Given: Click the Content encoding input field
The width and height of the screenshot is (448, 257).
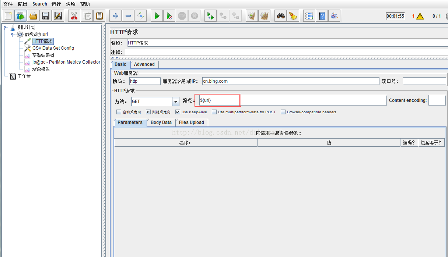Looking at the screenshot, I should coord(437,100).
